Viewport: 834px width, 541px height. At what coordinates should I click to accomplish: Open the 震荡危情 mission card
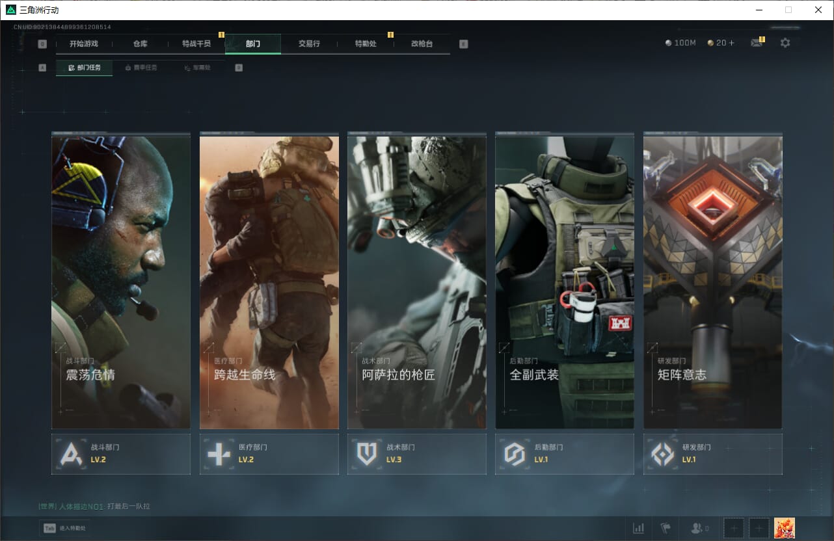(x=121, y=282)
